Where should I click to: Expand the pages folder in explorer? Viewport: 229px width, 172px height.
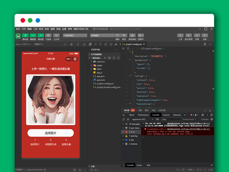pos(99,65)
